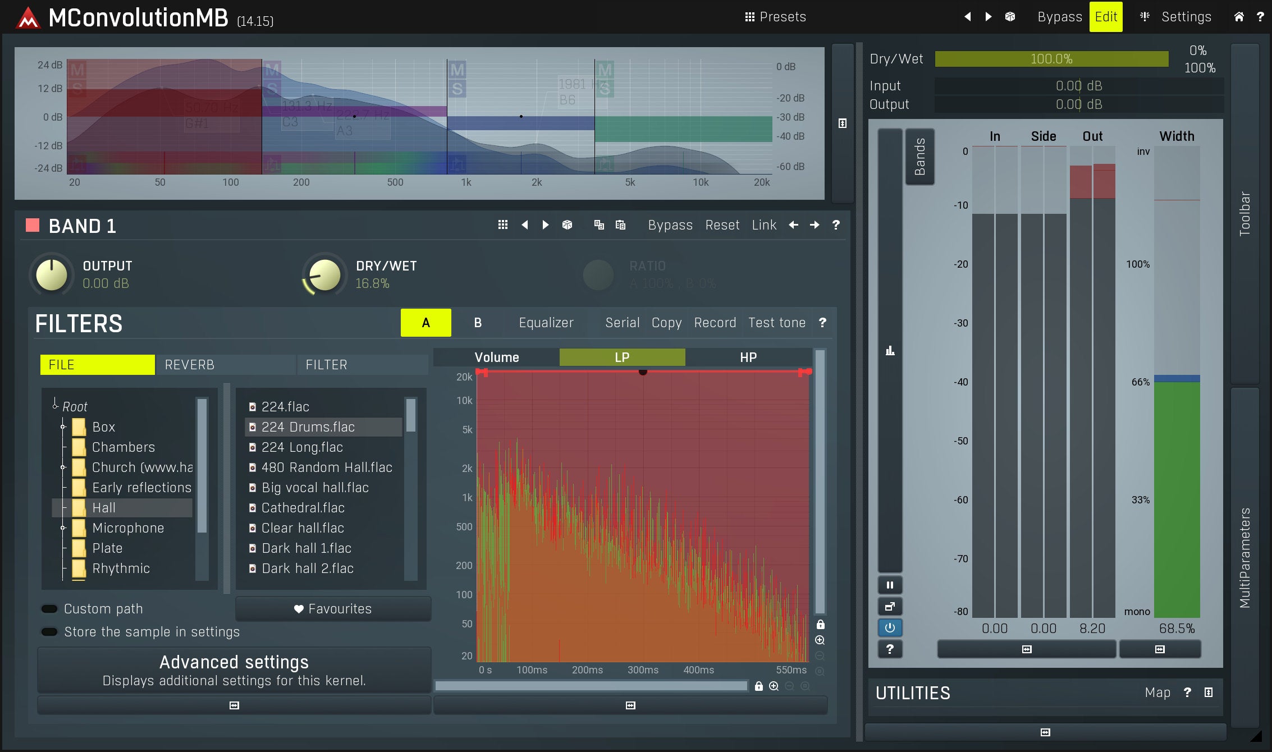Expand the Box folder node
The height and width of the screenshot is (752, 1272).
[63, 427]
